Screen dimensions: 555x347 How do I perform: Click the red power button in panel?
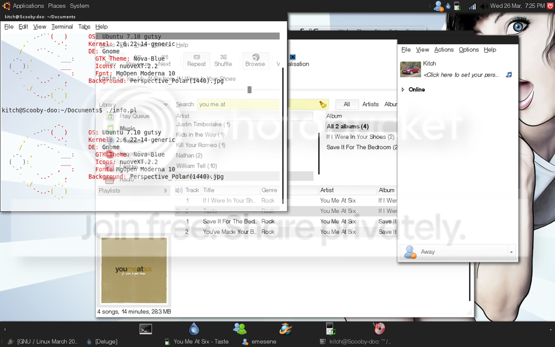(551, 5)
